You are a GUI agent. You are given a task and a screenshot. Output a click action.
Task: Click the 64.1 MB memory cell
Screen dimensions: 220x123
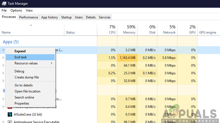tap(127, 65)
